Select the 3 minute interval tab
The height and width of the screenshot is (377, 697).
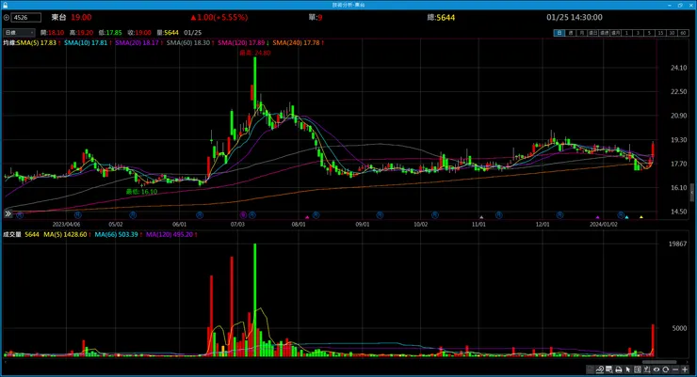639,33
